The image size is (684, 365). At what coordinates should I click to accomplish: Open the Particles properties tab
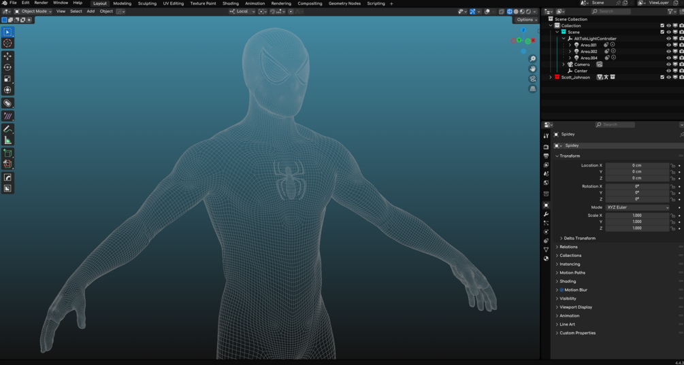tap(546, 223)
